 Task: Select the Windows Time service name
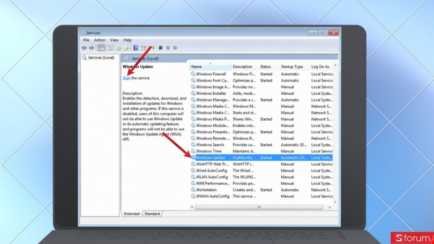209,151
